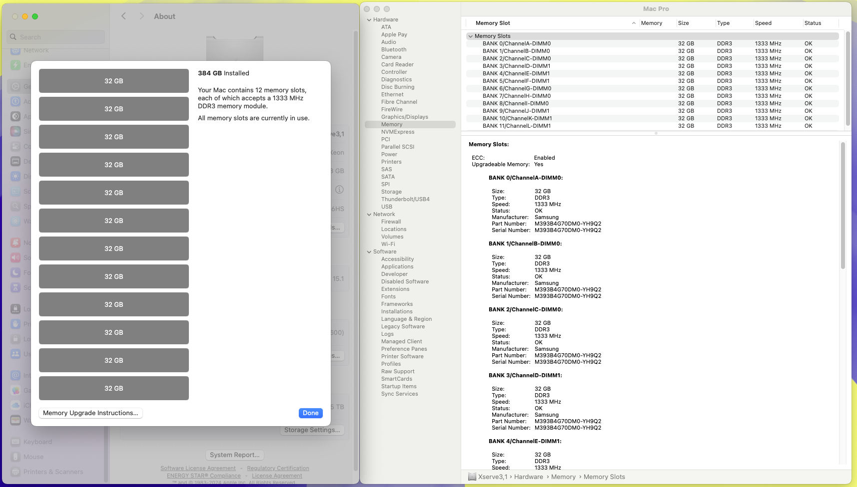857x487 pixels.
Task: Select the BANK 0/ChannelA-DIMM0 table row
Action: 653,43
